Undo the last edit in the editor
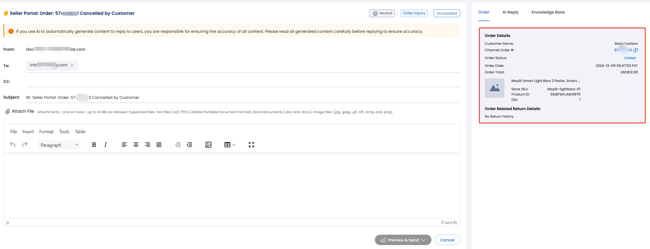The height and width of the screenshot is (249, 650). point(13,145)
